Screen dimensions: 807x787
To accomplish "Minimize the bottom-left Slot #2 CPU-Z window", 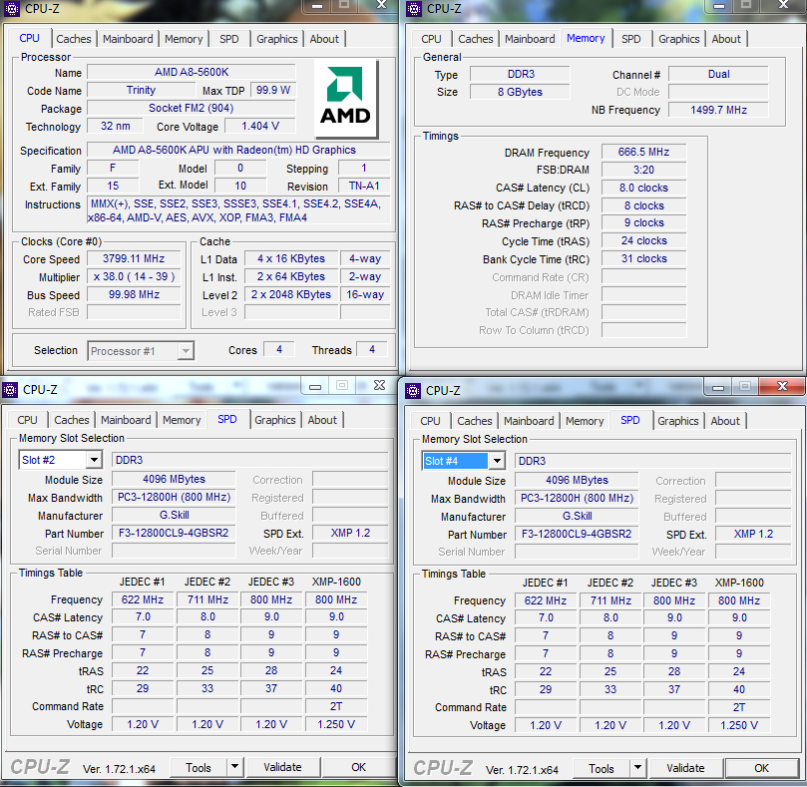I will [x=315, y=387].
